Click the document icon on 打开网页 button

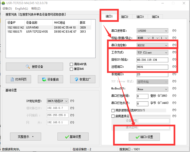coord(12,79)
